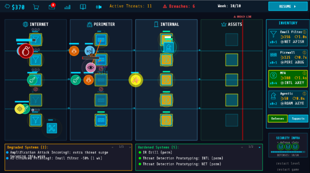Select the MFA inventory card
This screenshot has height=173, width=310.
coord(288,79)
